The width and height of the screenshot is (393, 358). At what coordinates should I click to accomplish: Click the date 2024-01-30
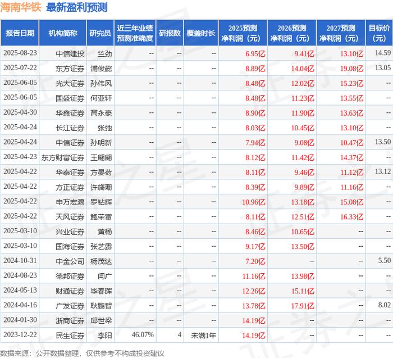(20, 320)
